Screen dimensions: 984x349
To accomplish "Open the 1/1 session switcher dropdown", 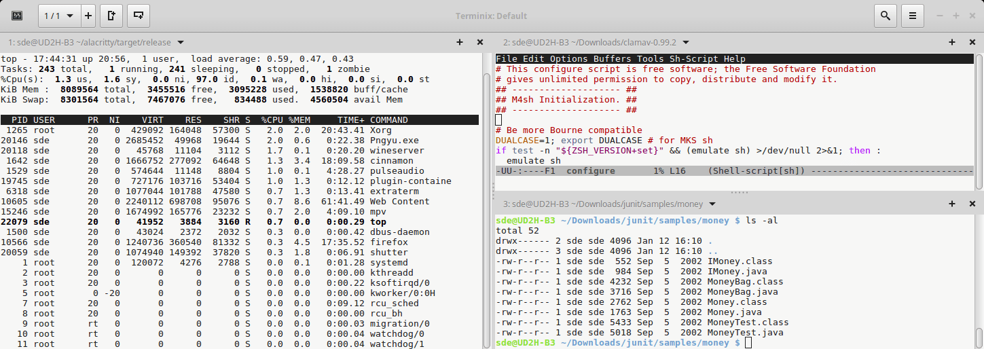I will pyautogui.click(x=59, y=15).
